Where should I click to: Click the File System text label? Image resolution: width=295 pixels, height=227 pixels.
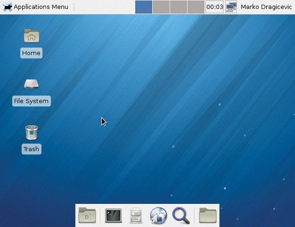31,101
